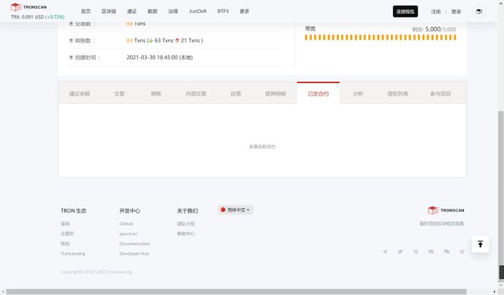The height and width of the screenshot is (295, 504).
Task: Click the 21 Txns outgoing transfers value
Action: [190, 40]
